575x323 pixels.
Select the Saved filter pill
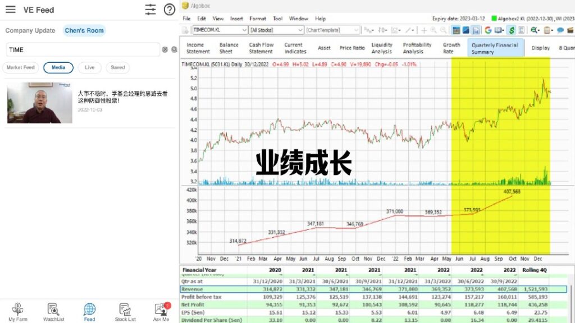(x=118, y=67)
